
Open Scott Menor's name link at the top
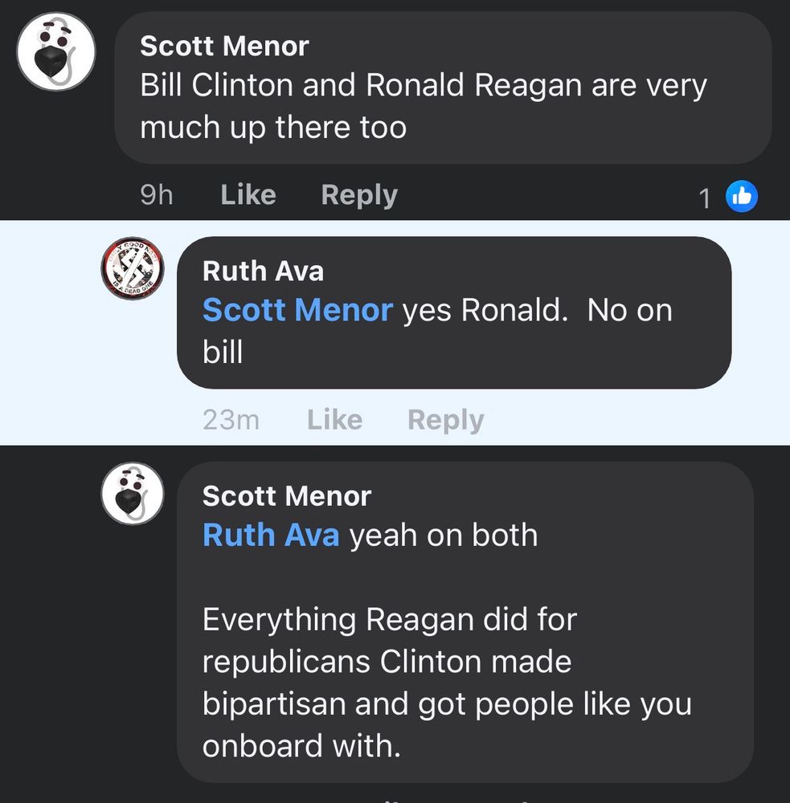(x=223, y=46)
